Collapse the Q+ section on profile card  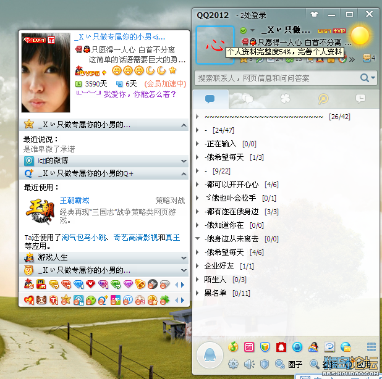point(184,173)
